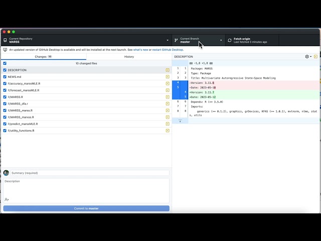321x241 pixels.
Task: Select the NEWS.md file row
Action: (86, 77)
